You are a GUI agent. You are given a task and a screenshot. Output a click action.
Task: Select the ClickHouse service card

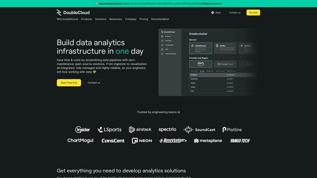coord(200,48)
